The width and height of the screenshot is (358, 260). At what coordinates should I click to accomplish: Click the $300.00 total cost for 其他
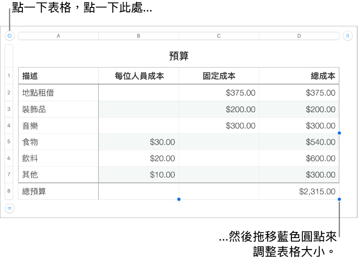[x=299, y=175]
